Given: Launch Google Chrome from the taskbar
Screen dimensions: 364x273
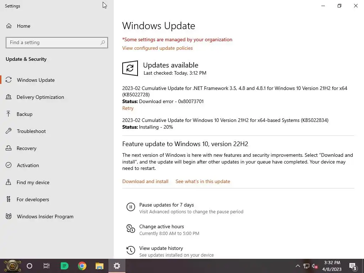Looking at the screenshot, I should (82, 266).
